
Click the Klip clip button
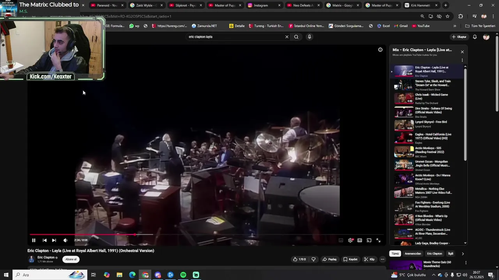pos(369,259)
